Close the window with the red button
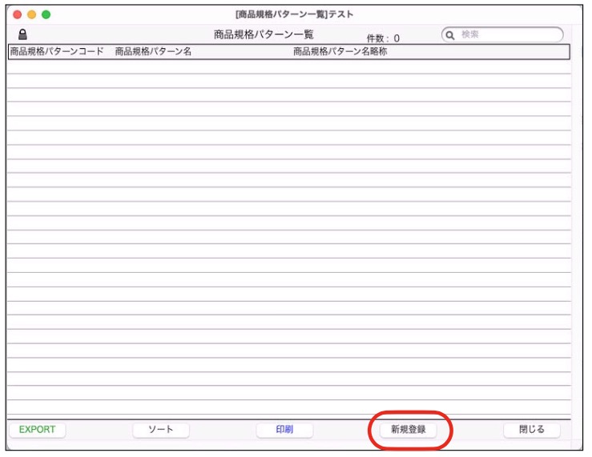 (18, 14)
